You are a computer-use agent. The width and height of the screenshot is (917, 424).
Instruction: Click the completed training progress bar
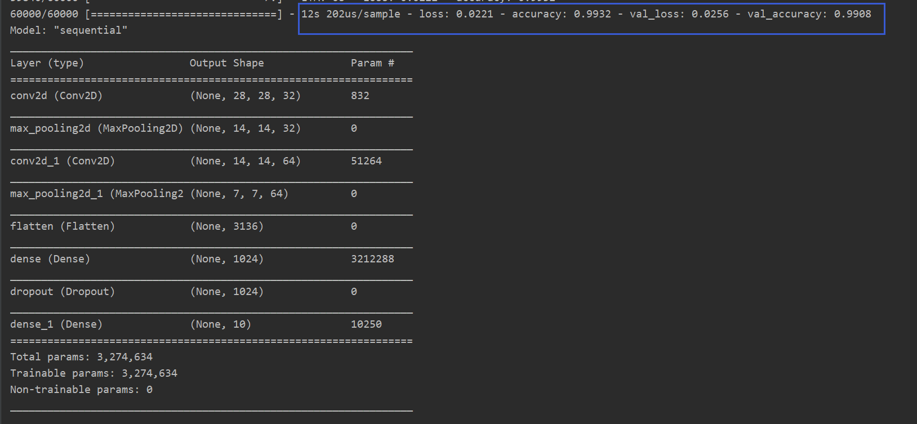point(184,14)
